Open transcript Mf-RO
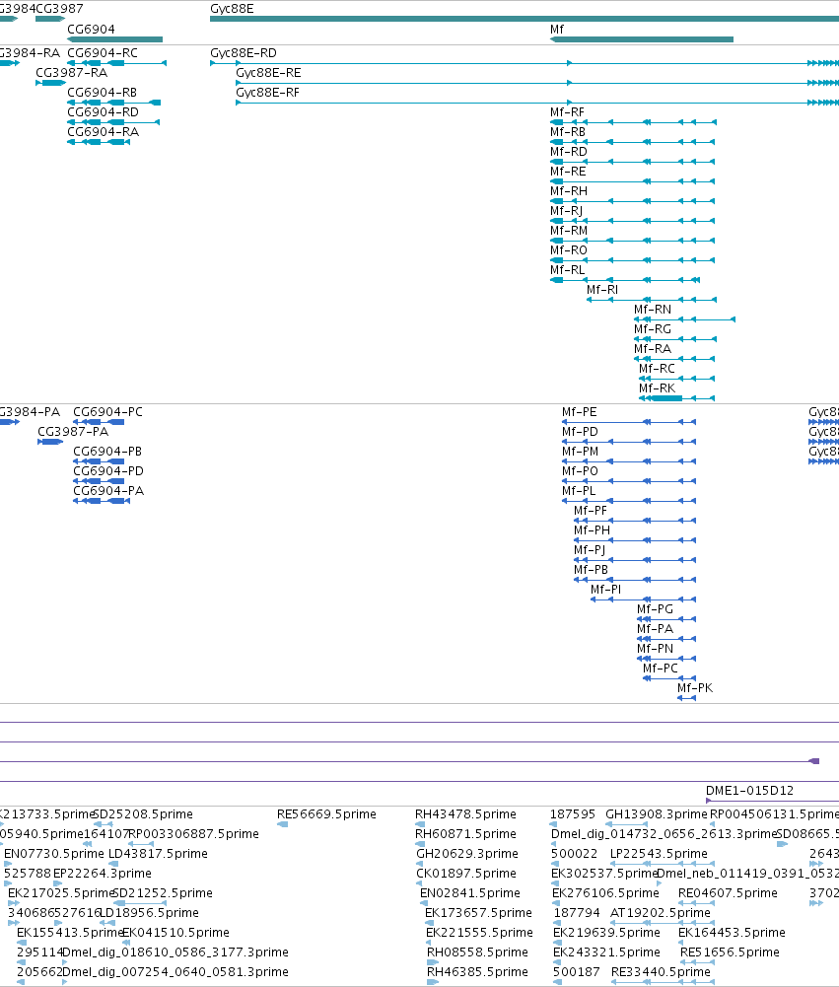The height and width of the screenshot is (987, 839). pyautogui.click(x=568, y=249)
